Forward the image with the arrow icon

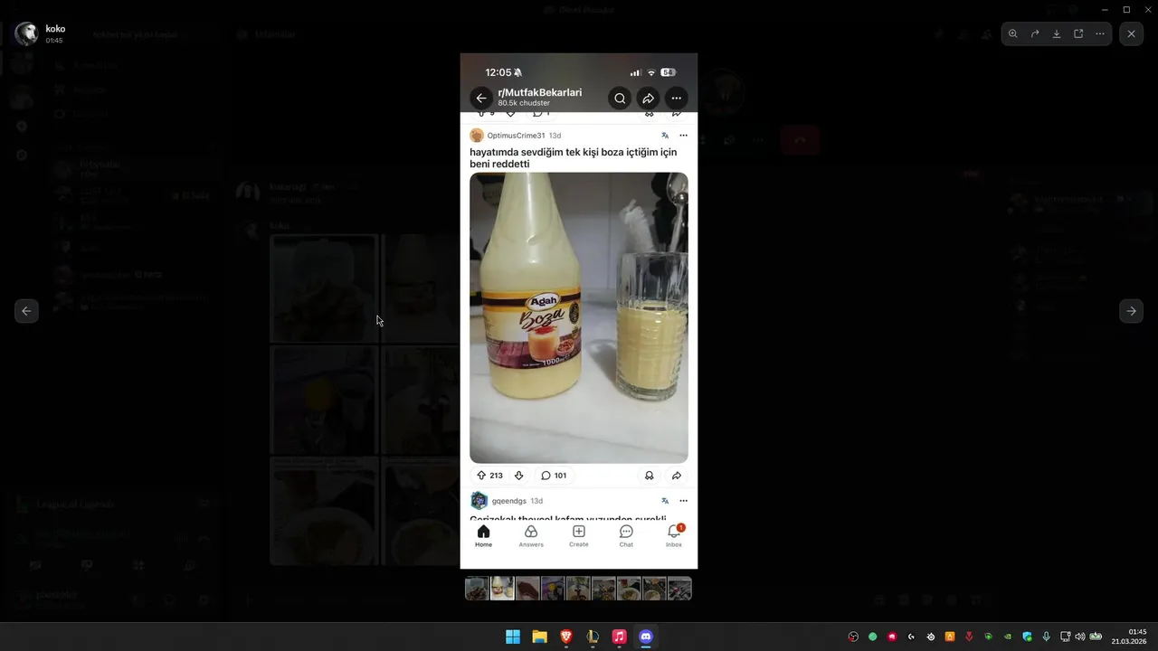1035,33
